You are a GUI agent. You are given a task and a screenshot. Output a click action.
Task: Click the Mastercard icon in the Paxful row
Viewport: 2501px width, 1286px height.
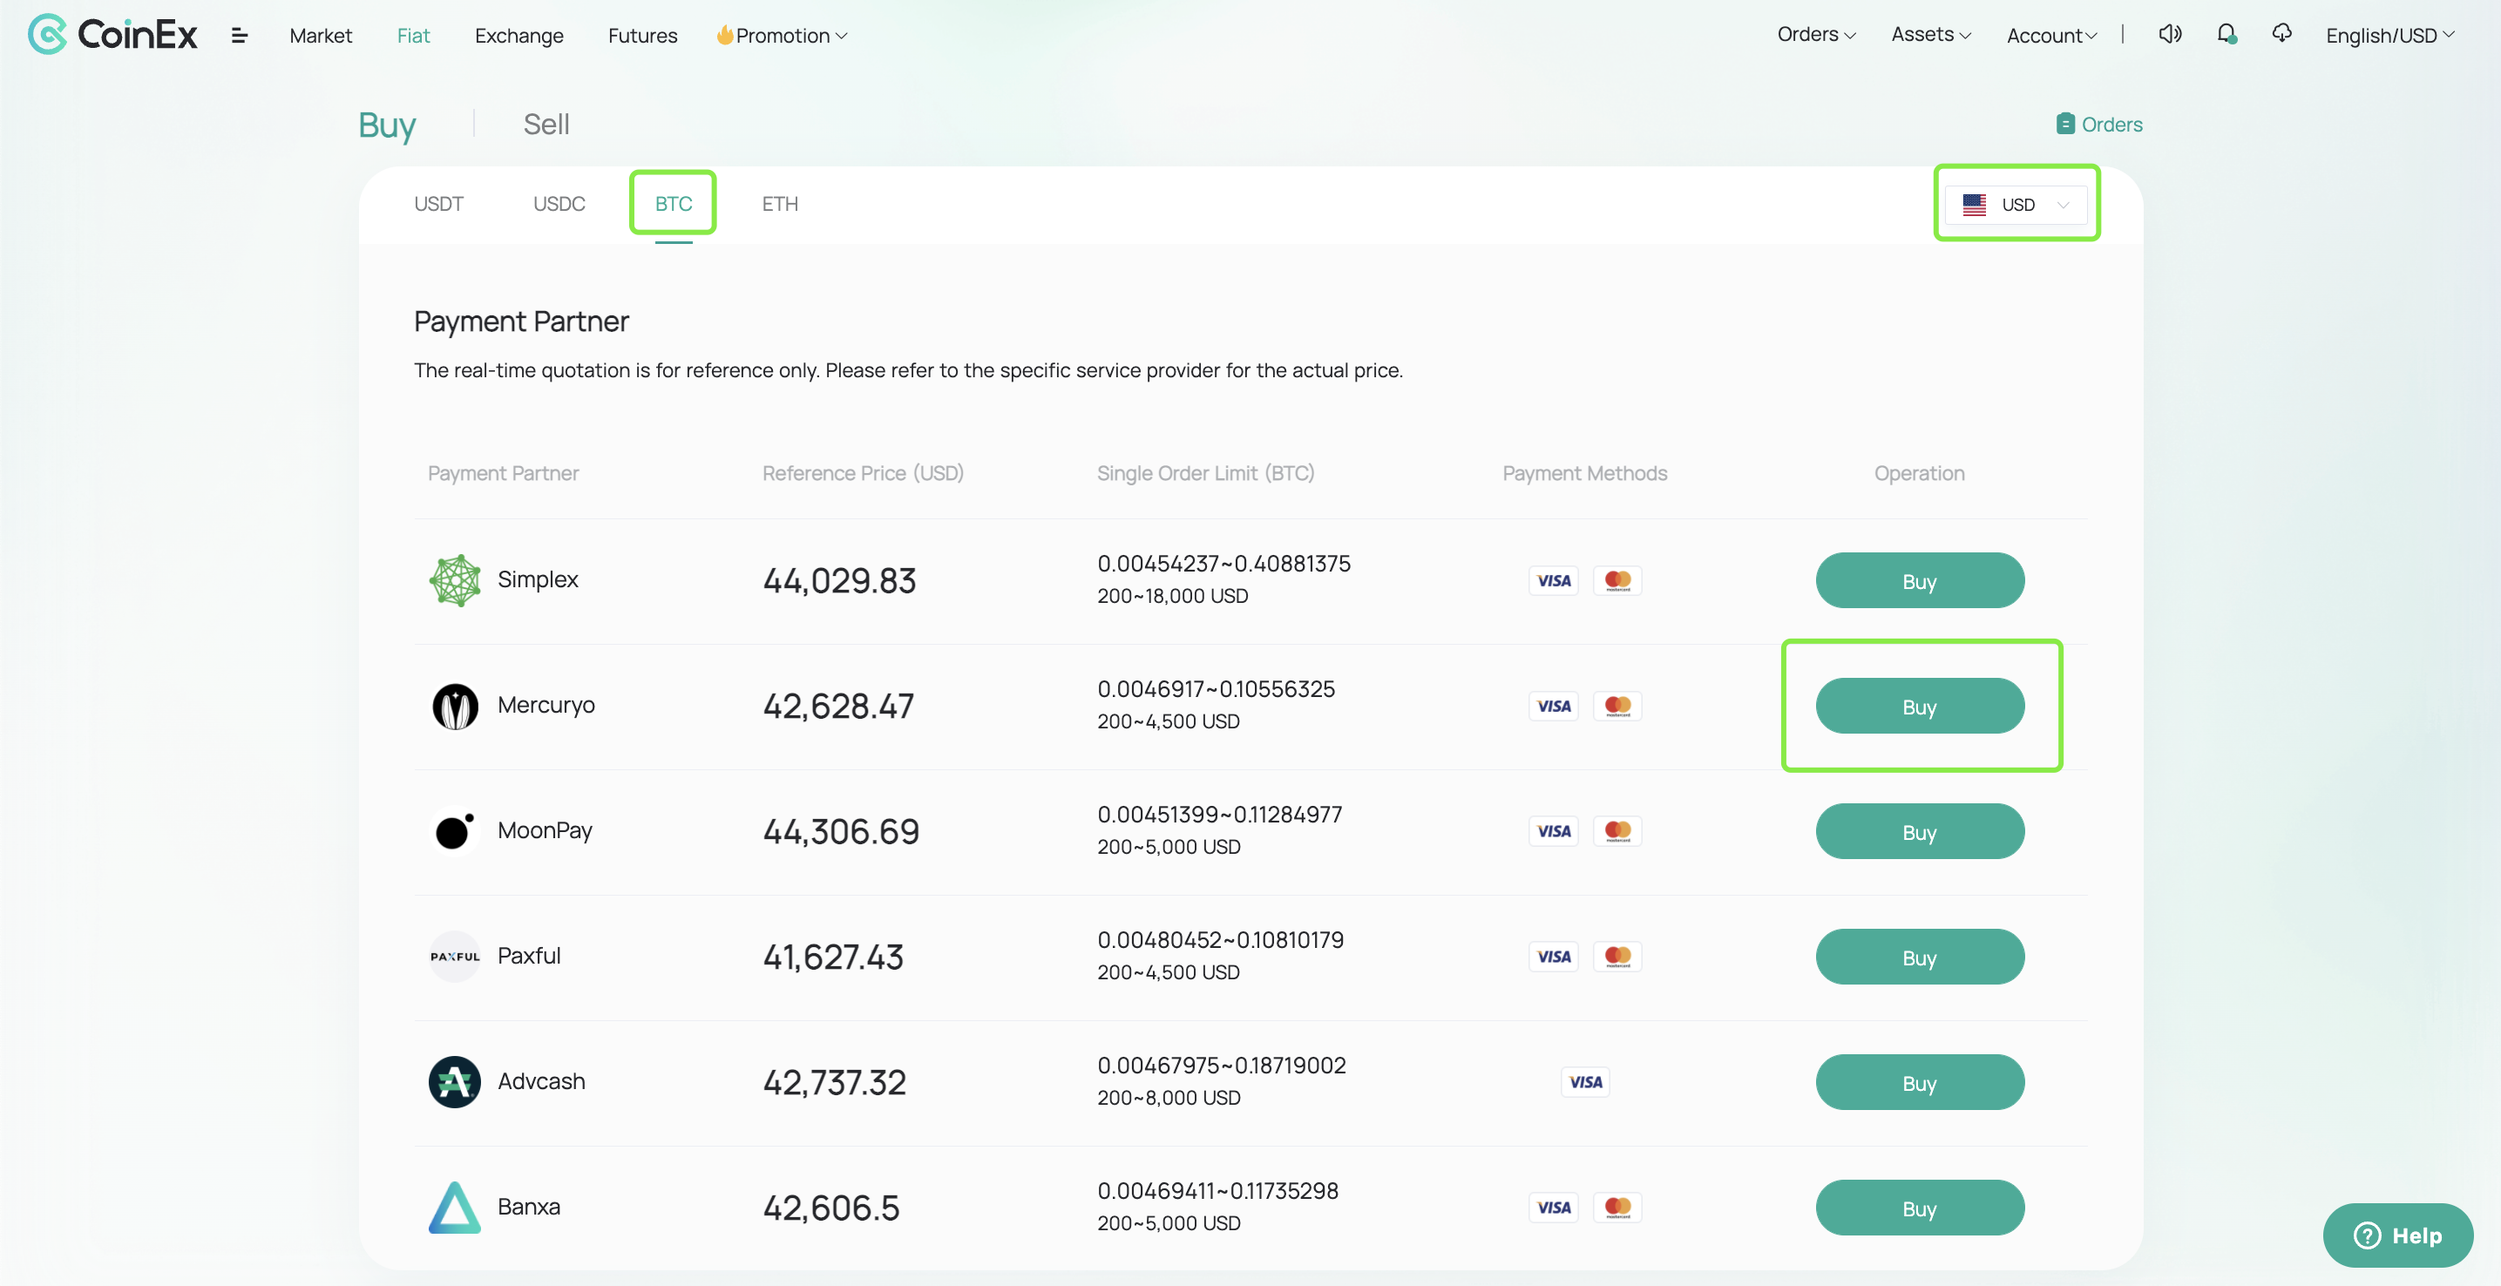(x=1617, y=956)
